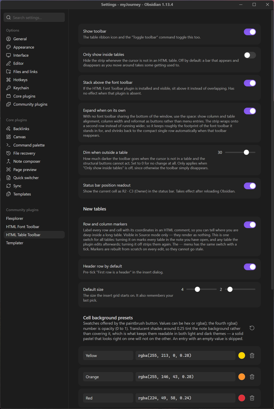Click the Default size slider showing 4
The height and width of the screenshot is (409, 274).
202,289
